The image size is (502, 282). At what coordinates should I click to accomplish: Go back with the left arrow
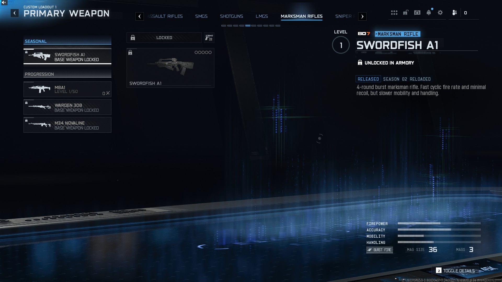coord(15,13)
